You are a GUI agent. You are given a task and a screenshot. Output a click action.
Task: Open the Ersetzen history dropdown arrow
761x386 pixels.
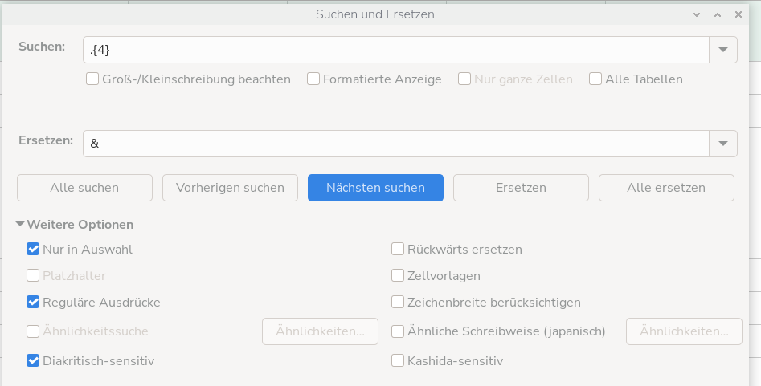click(723, 144)
